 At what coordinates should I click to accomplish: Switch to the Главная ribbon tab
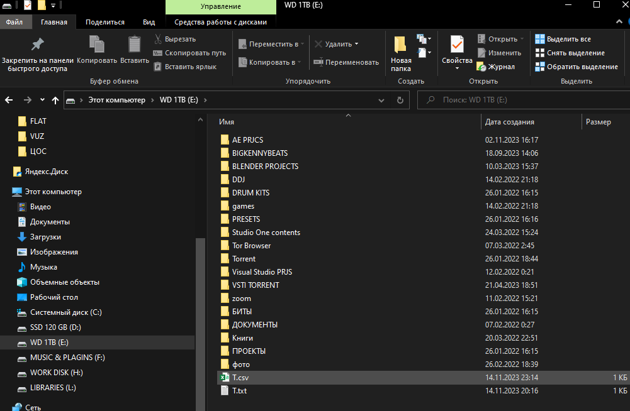click(54, 22)
